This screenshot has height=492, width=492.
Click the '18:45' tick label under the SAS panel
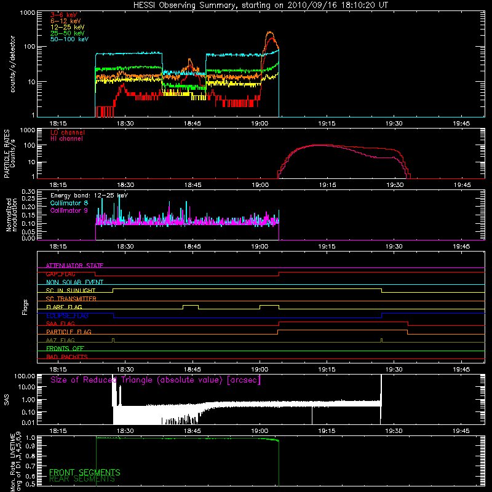(192, 431)
